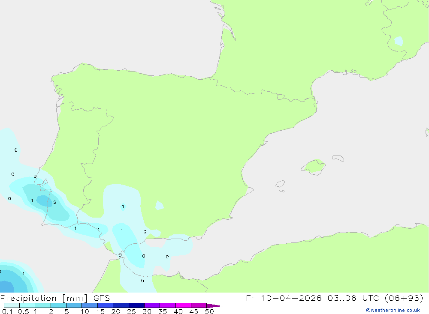Screen dimensions: 429x314
Task: Select the 0.5–1 mm legend color box
Action: click(x=27, y=305)
